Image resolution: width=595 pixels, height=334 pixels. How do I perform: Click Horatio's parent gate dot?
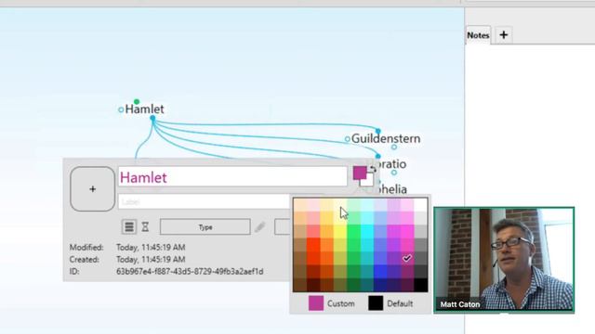pos(378,156)
